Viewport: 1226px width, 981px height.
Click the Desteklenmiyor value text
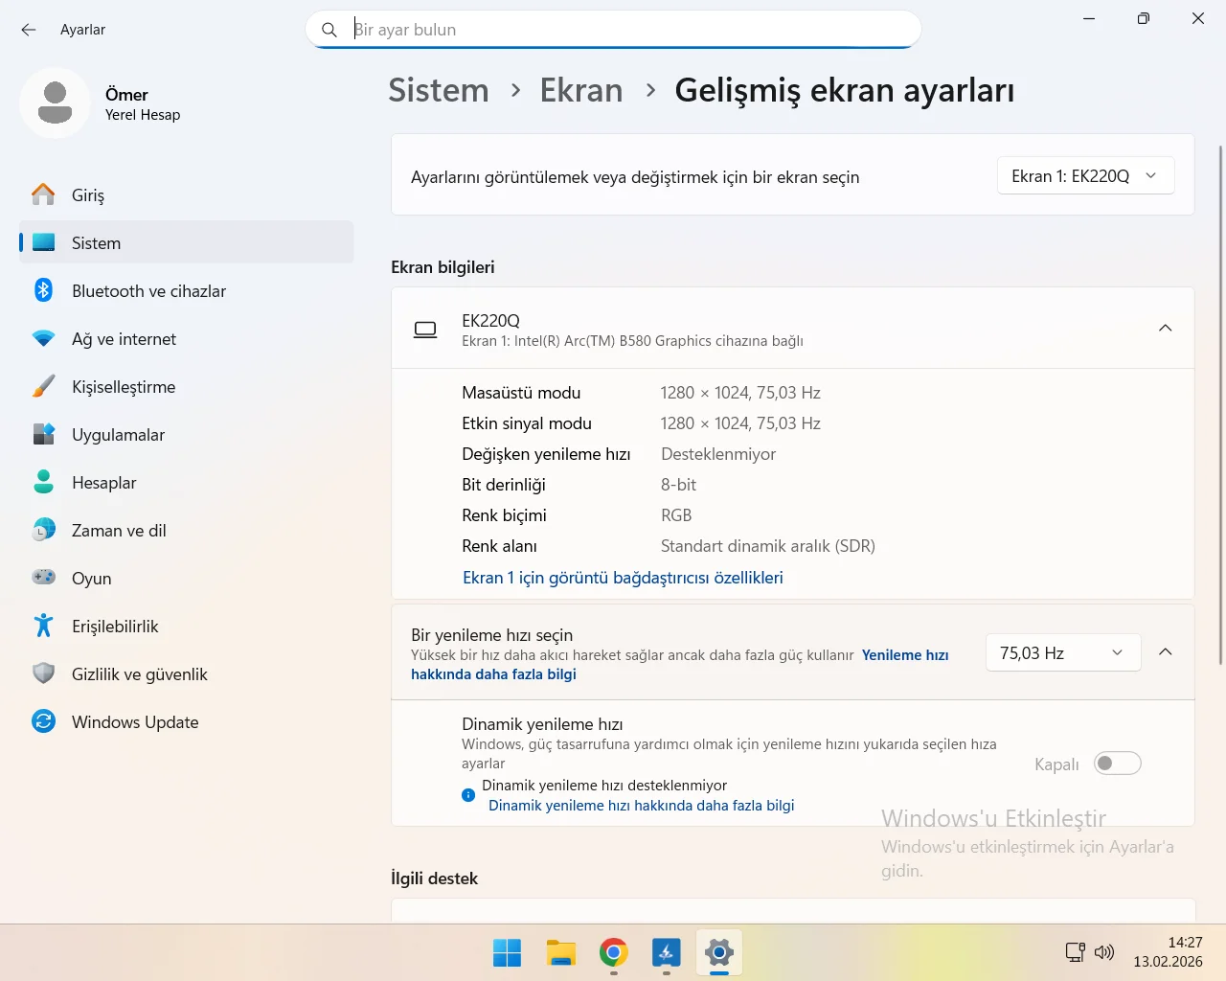718,454
